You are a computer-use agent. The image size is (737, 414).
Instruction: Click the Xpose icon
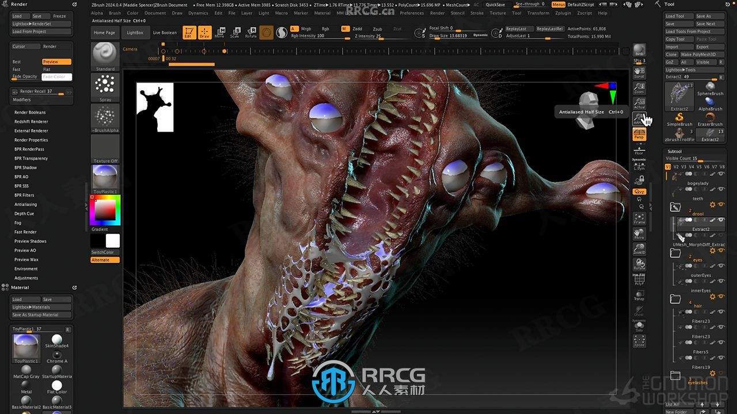click(639, 342)
